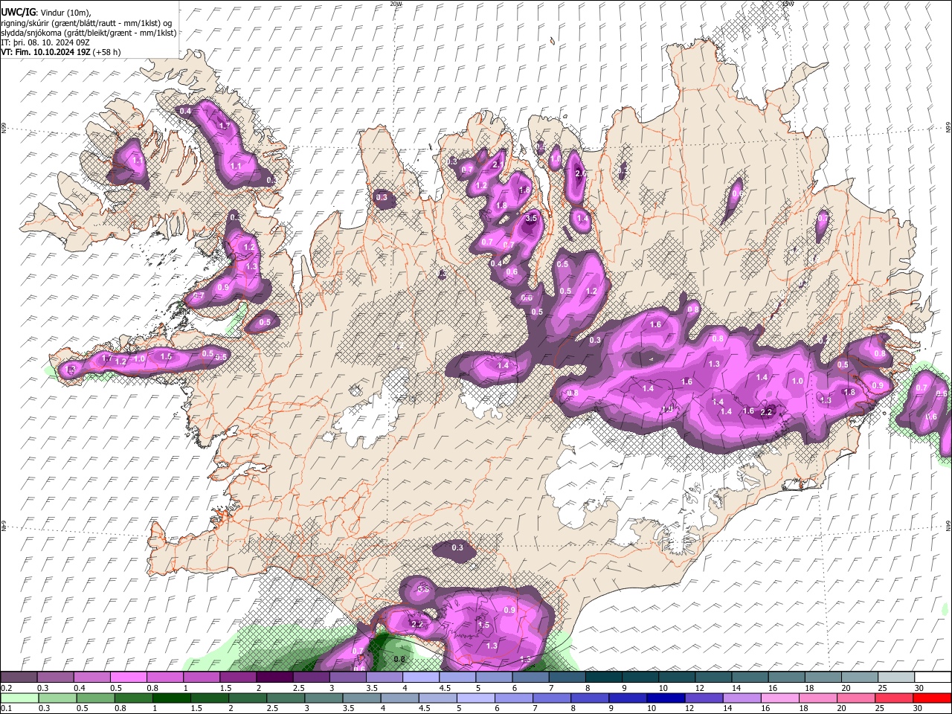Click the 'VT: Fim. 10.10.2024 19Z (+58 h)' line
The width and height of the screenshot is (952, 714).
point(61,52)
